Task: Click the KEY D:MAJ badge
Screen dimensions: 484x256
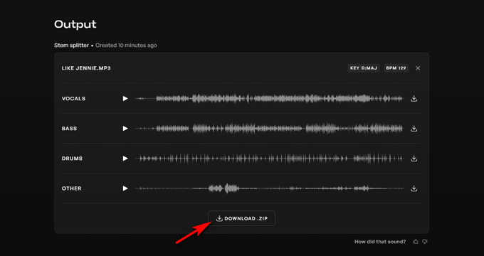Action: click(364, 68)
